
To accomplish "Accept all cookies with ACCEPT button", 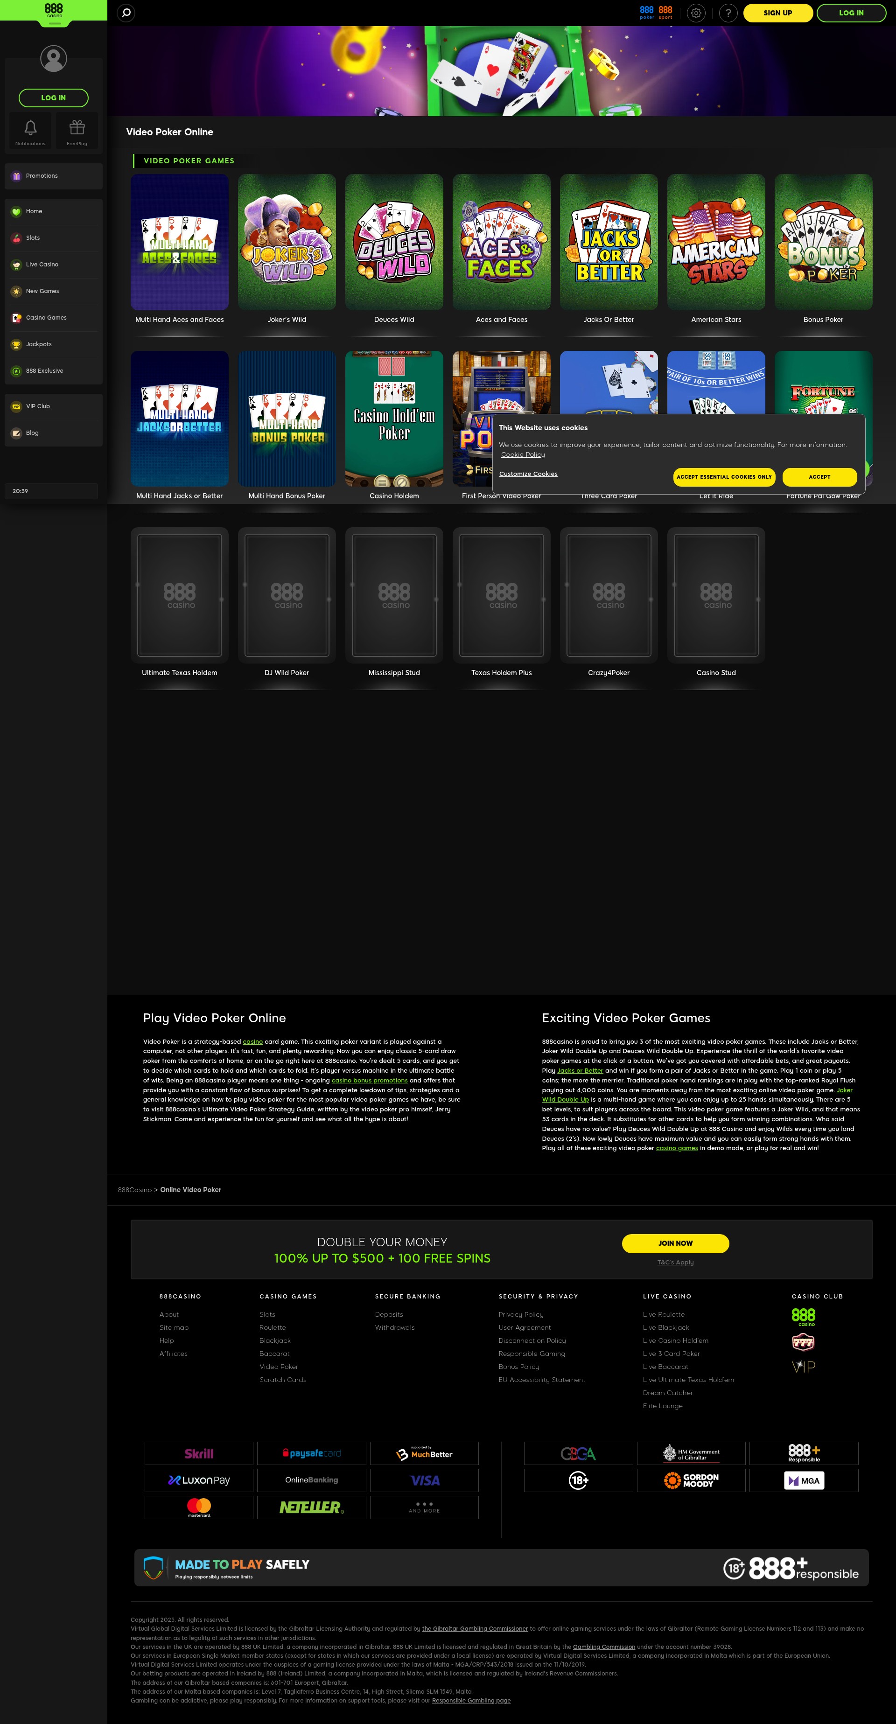I will click(819, 476).
